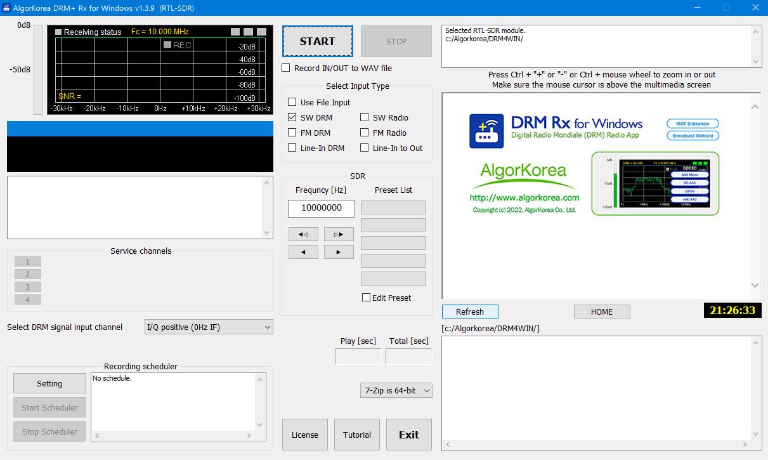Click the fast forward double-arrow tuning button
Image resolution: width=768 pixels, height=460 pixels.
tap(339, 234)
